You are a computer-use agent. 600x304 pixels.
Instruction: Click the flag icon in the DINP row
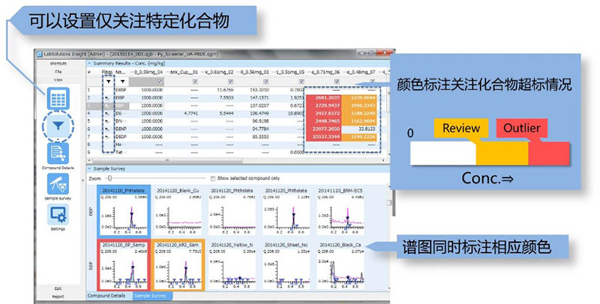click(106, 130)
